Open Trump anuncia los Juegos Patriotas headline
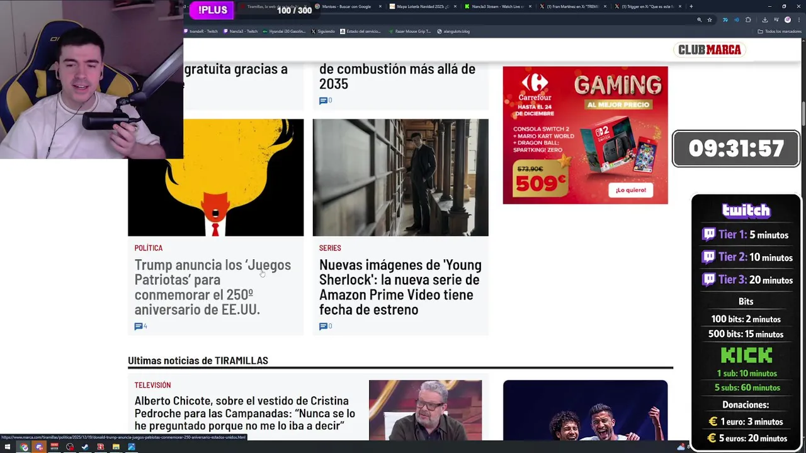Image resolution: width=806 pixels, height=453 pixels. click(212, 287)
